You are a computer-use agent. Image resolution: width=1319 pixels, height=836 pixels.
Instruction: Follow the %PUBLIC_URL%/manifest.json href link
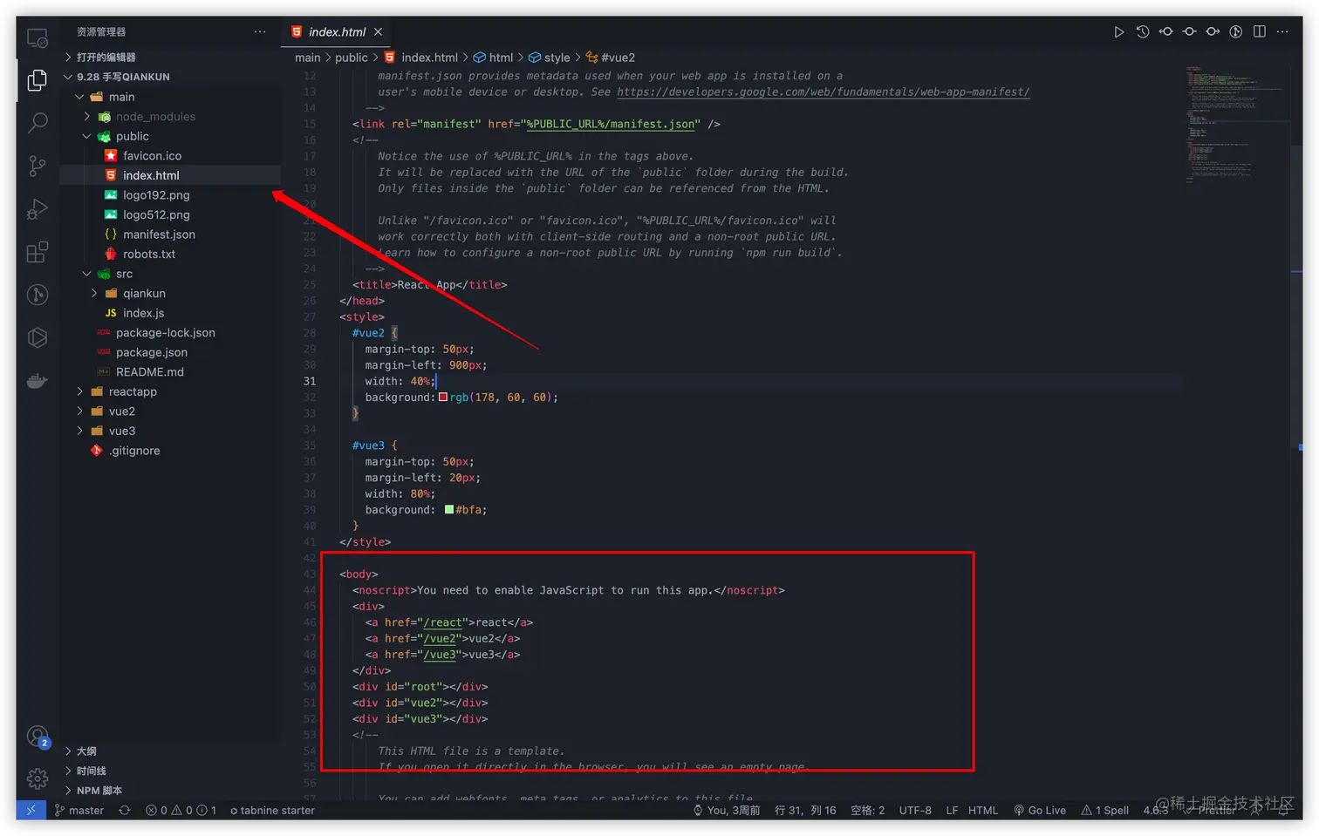(611, 124)
